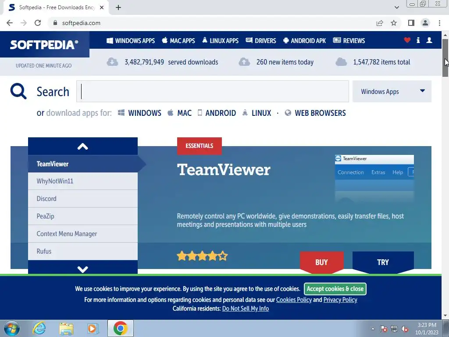Open a new tab with plus icon
The height and width of the screenshot is (337, 449).
[x=118, y=7]
